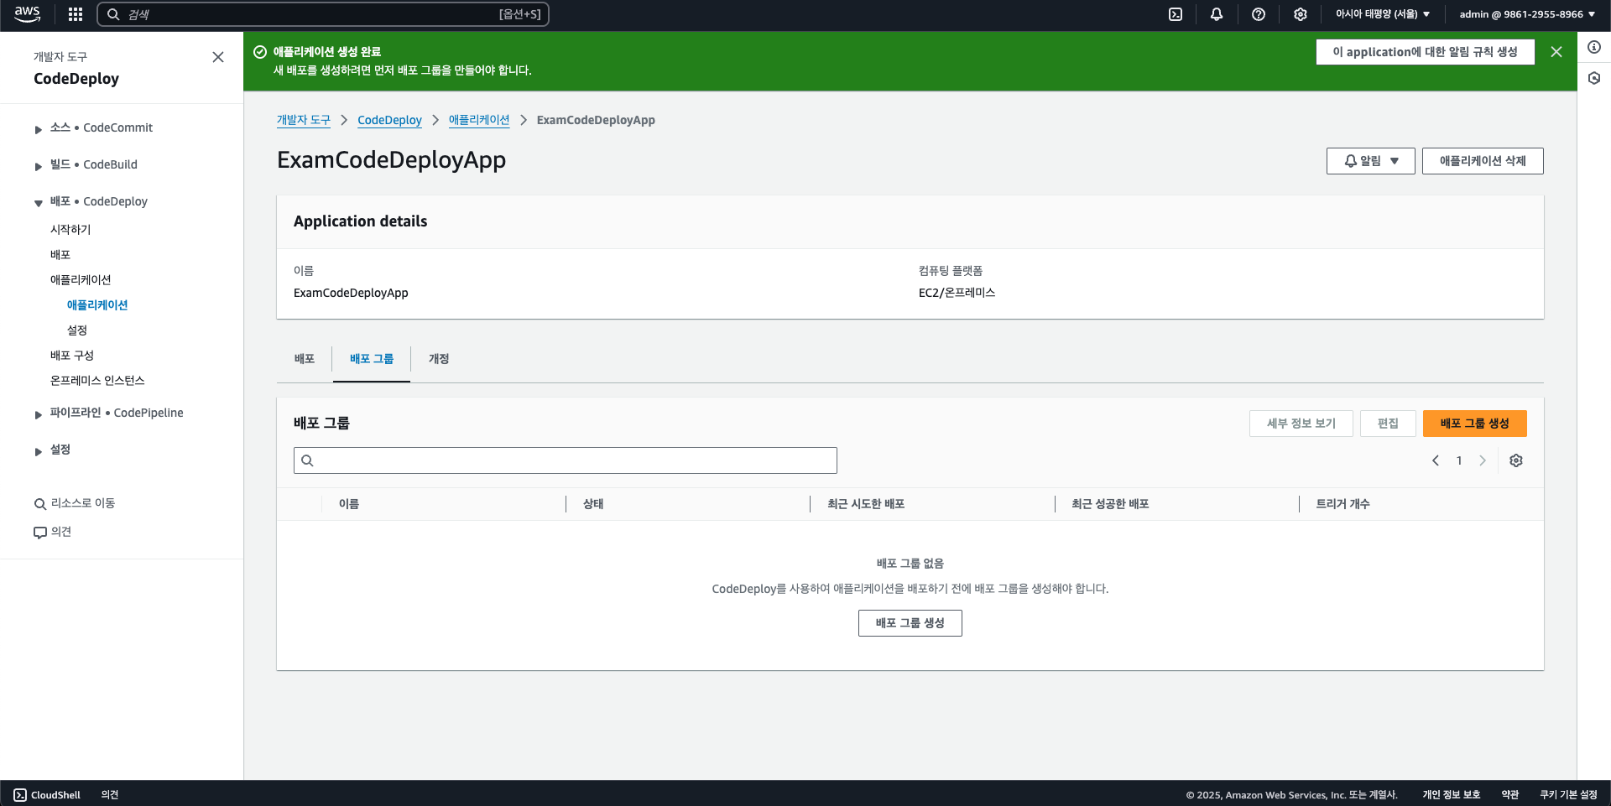Image resolution: width=1611 pixels, height=806 pixels.
Task: Focus the AWS top search field
Action: point(323,14)
